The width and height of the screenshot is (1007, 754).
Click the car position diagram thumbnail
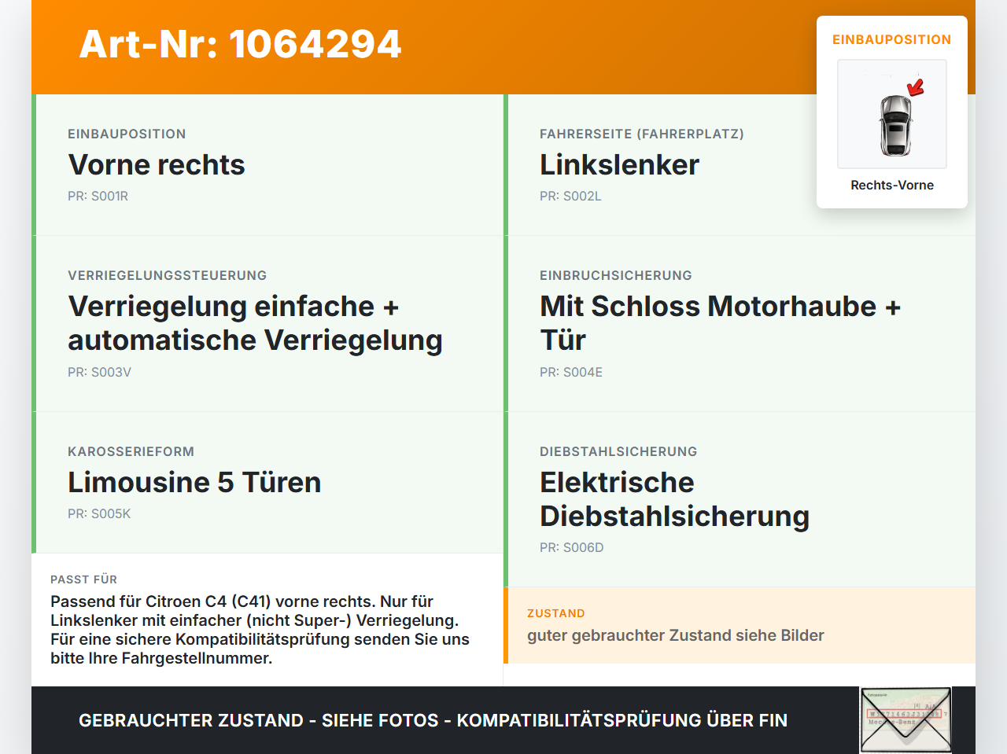[892, 114]
